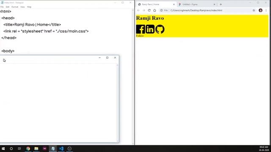Open Notepad Edit menu
This screenshot has width=271, height=152.
pos(8,7)
